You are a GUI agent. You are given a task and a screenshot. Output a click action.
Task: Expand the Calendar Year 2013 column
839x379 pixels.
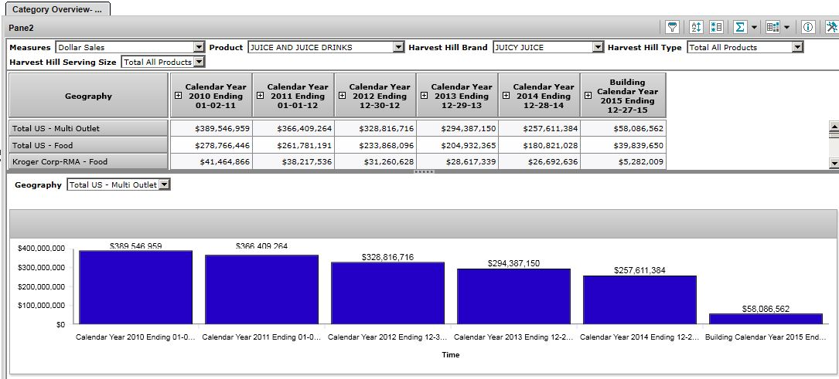[425, 96]
